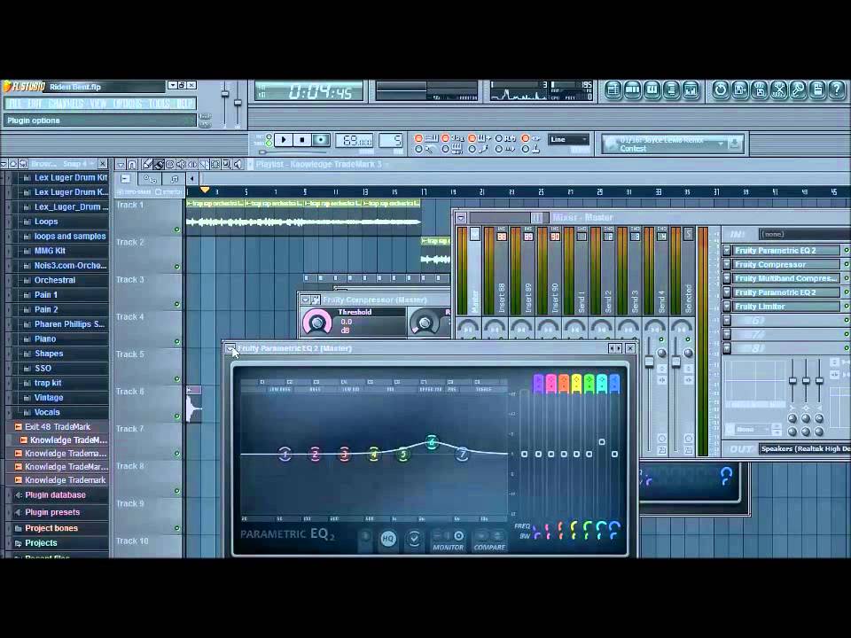Open the Fruity Multiband Compressor slot arrow
The image size is (851, 638).
point(727,278)
